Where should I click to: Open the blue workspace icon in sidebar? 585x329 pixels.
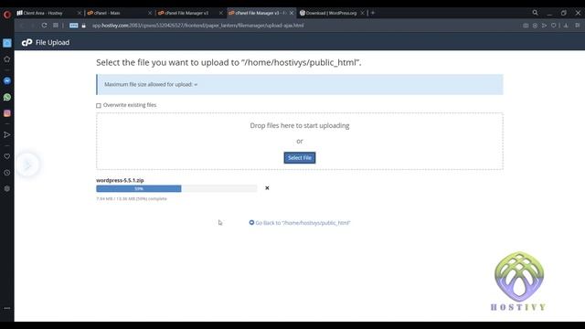coord(7,43)
